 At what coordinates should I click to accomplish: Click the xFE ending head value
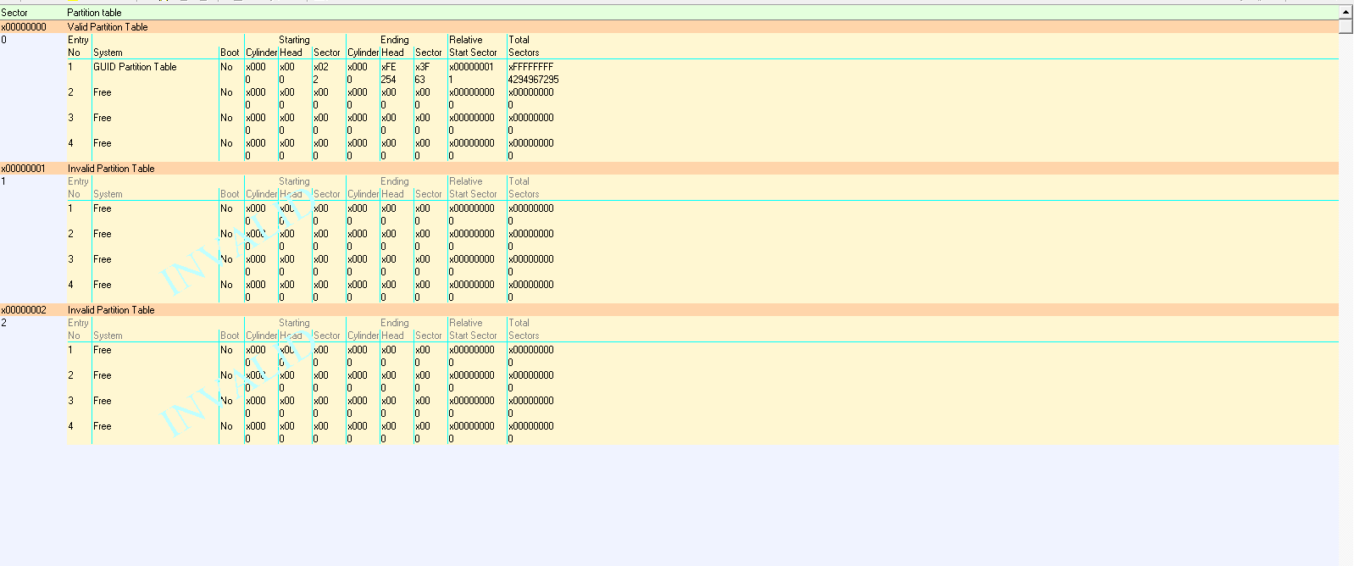(x=389, y=67)
